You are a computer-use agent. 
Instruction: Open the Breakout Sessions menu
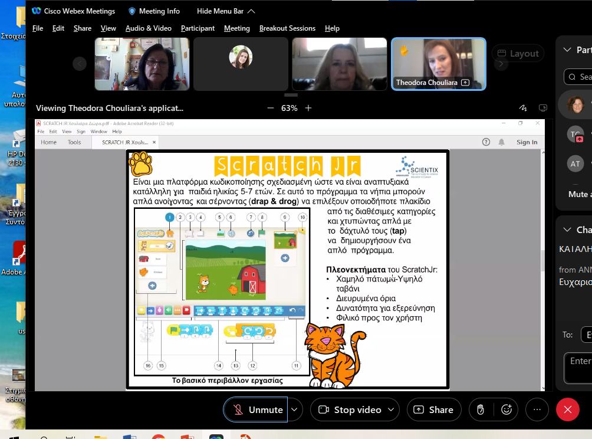click(287, 28)
